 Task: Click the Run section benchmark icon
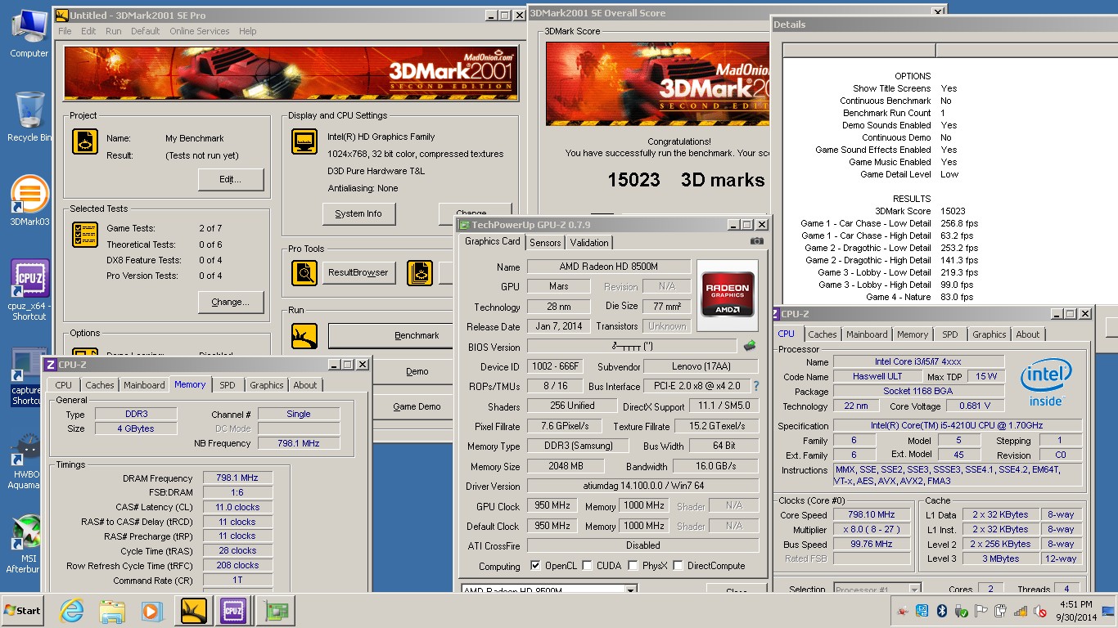click(304, 335)
